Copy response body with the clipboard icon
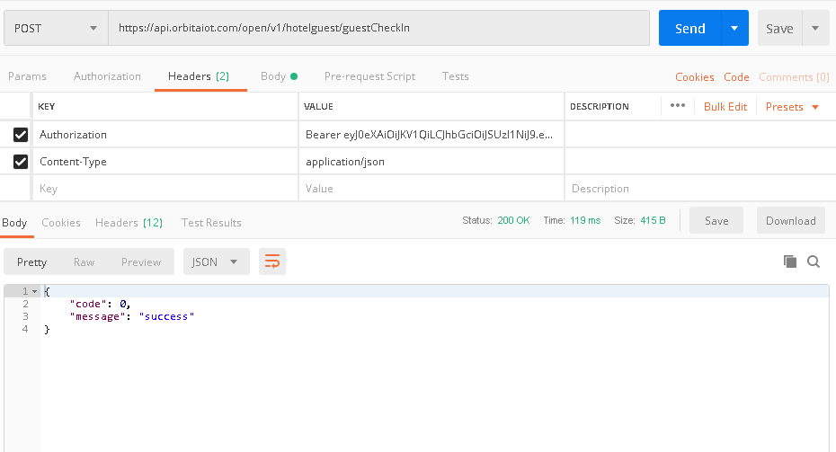The height and width of the screenshot is (452, 836). (790, 261)
